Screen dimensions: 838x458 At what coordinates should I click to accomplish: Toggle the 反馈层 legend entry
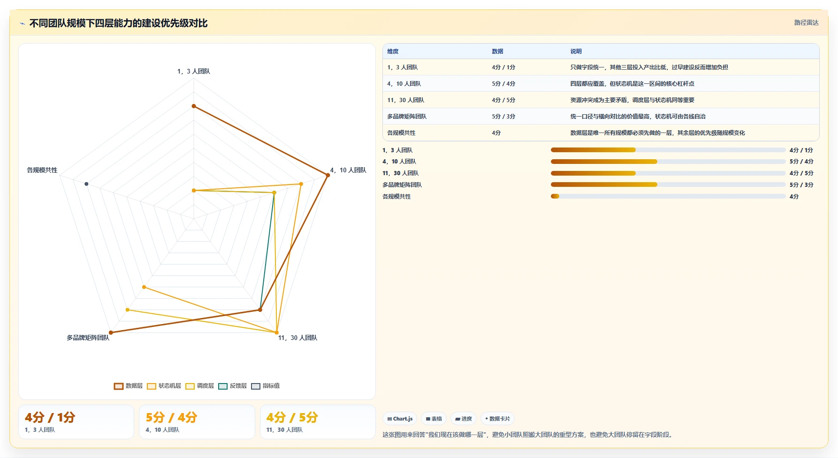click(232, 386)
